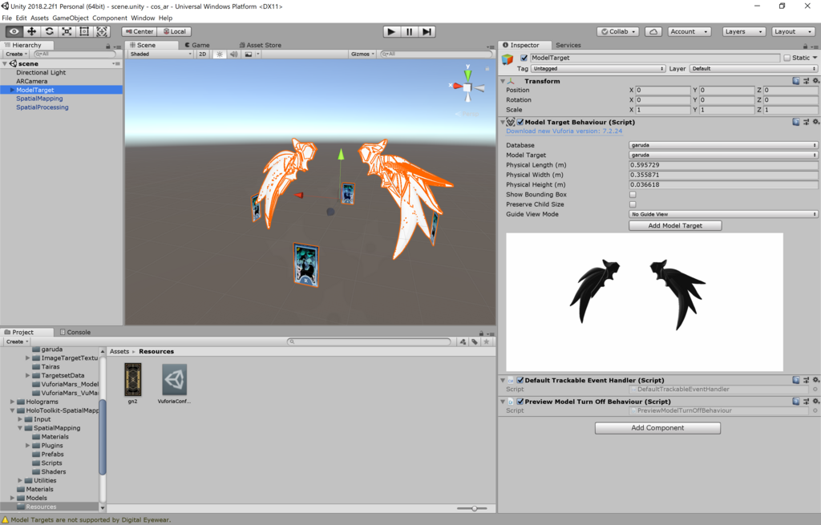Viewport: 821px width, 525px height.
Task: Open the Layout dropdown
Action: 793,31
